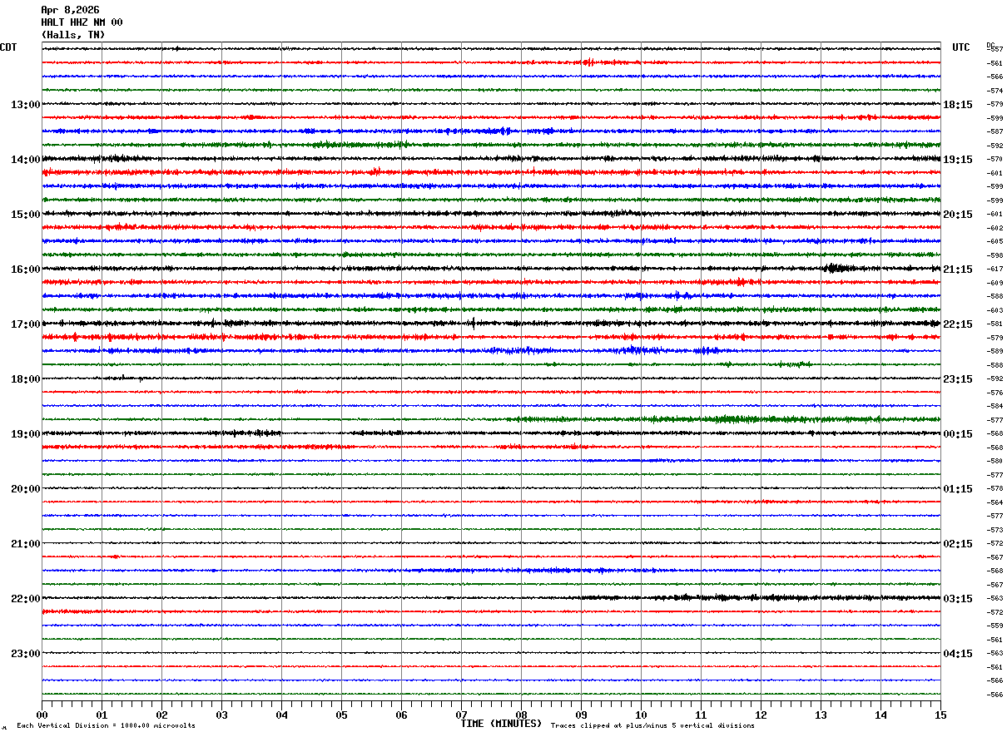This screenshot has width=1007, height=737.
Task: Click the x-axis minute label "07"
Action: [x=461, y=715]
